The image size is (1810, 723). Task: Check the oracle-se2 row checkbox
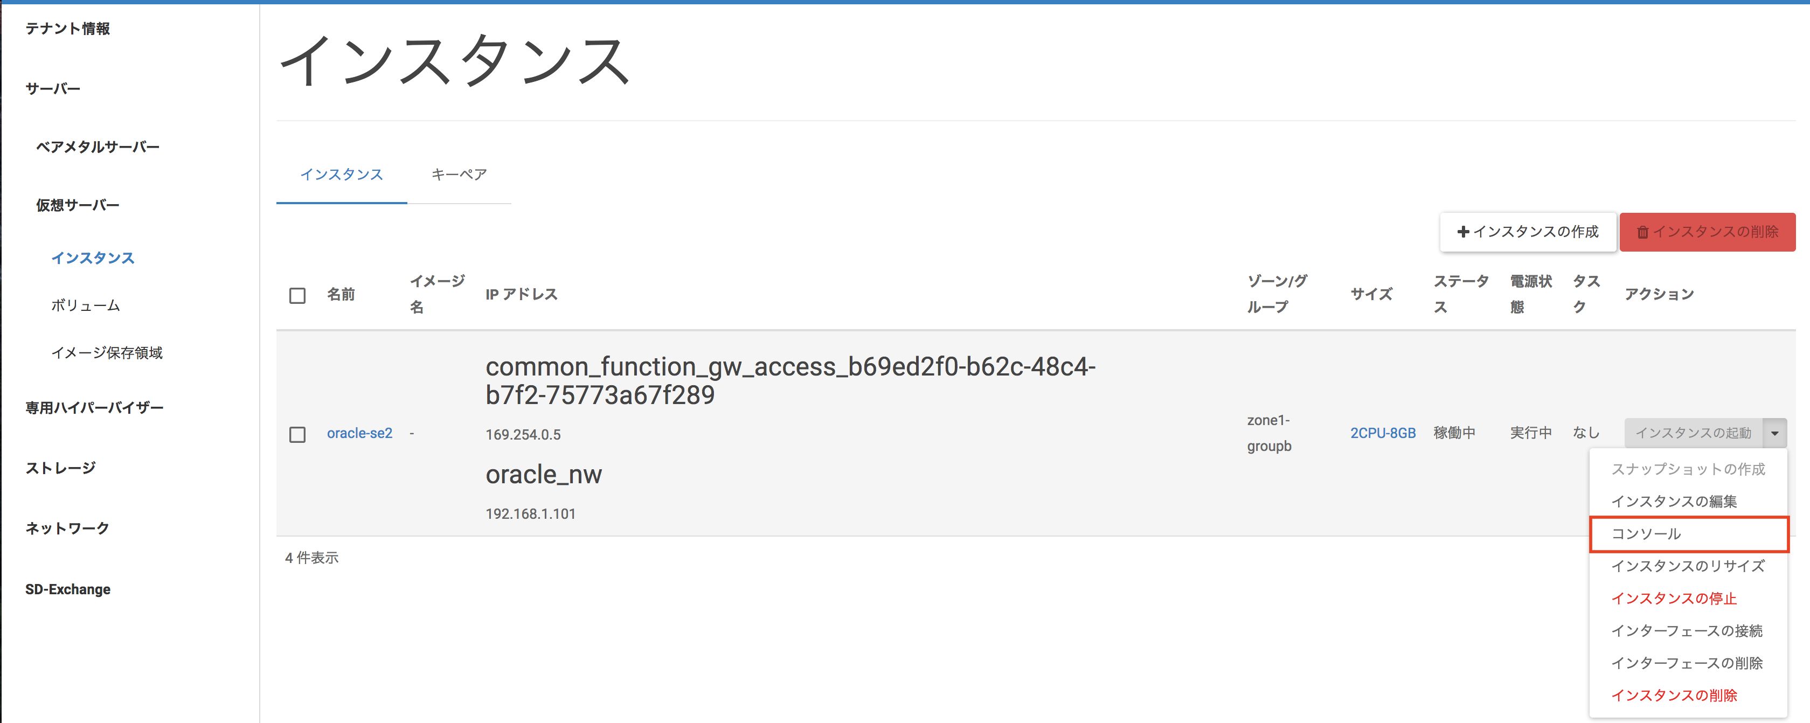297,434
